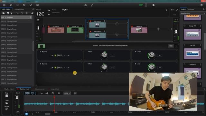Open options dots of Studio EQ block
The width and height of the screenshot is (206, 116).
(82, 26)
